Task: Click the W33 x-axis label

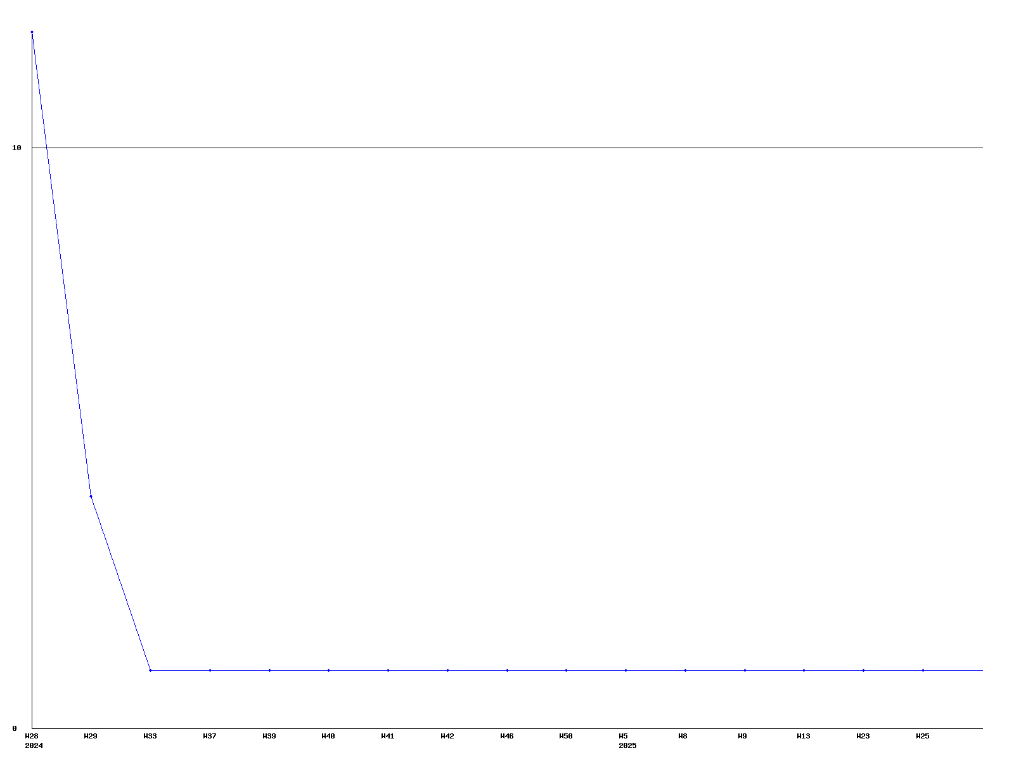Action: pyautogui.click(x=150, y=736)
